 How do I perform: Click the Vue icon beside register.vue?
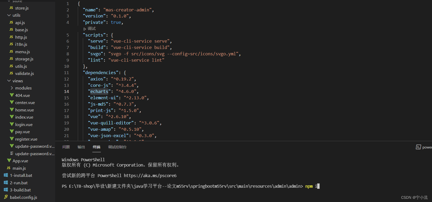pos(12,139)
